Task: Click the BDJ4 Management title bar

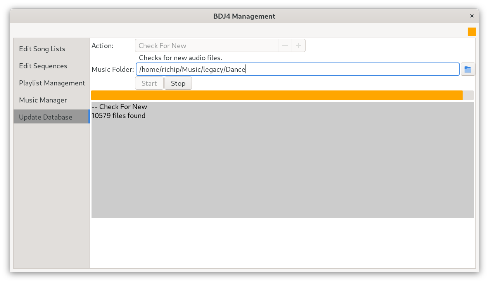Action: point(244,16)
